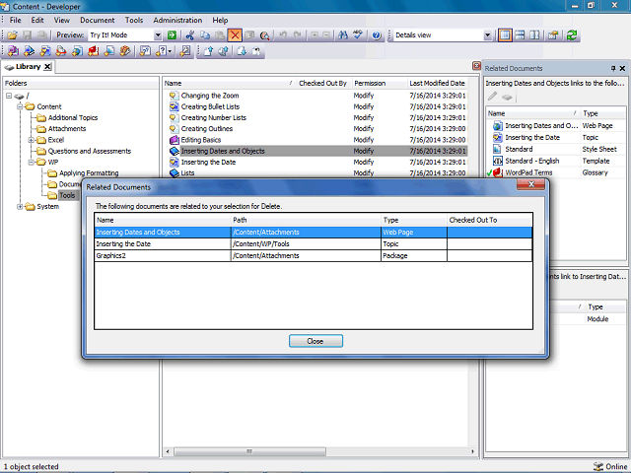This screenshot has height=473, width=631.
Task: Click the Properties pane icon beside layout buttons
Action: coord(553,35)
